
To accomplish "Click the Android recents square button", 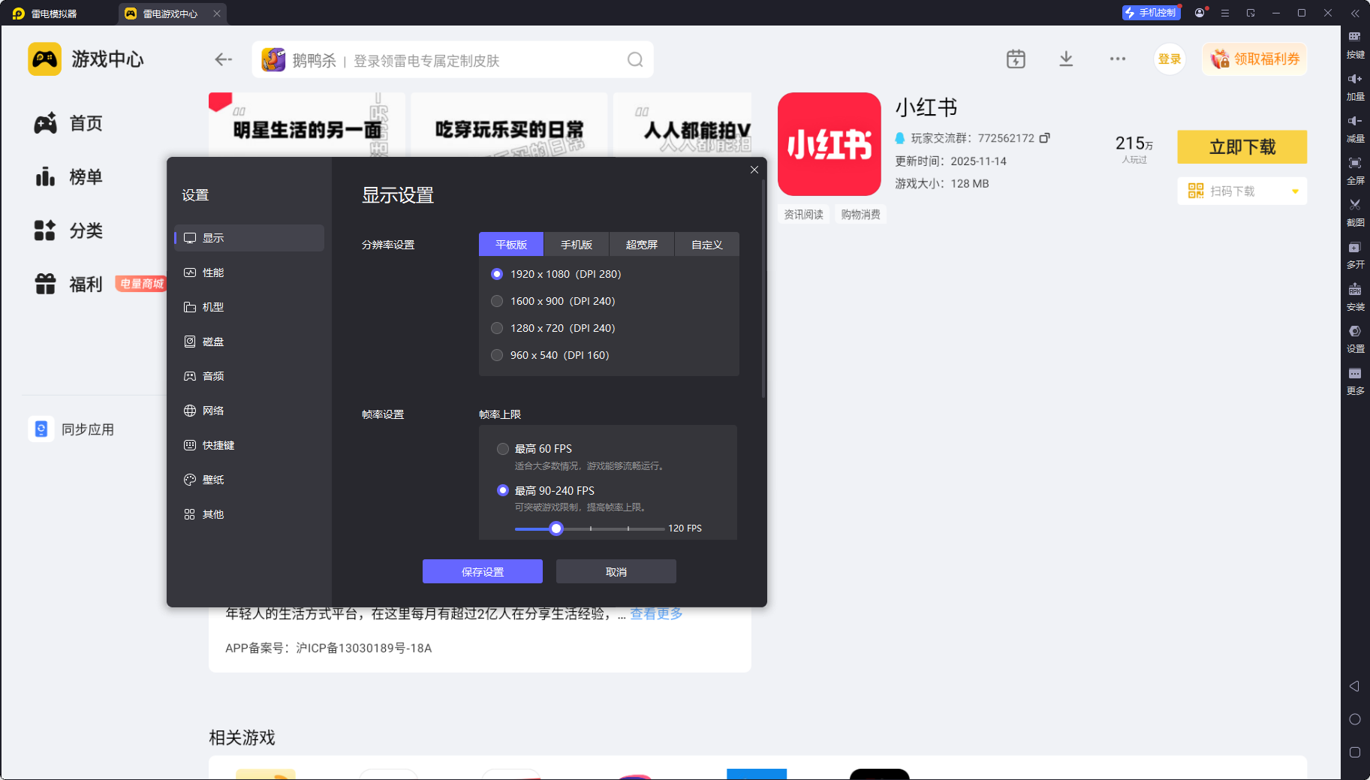I will pyautogui.click(x=1355, y=752).
